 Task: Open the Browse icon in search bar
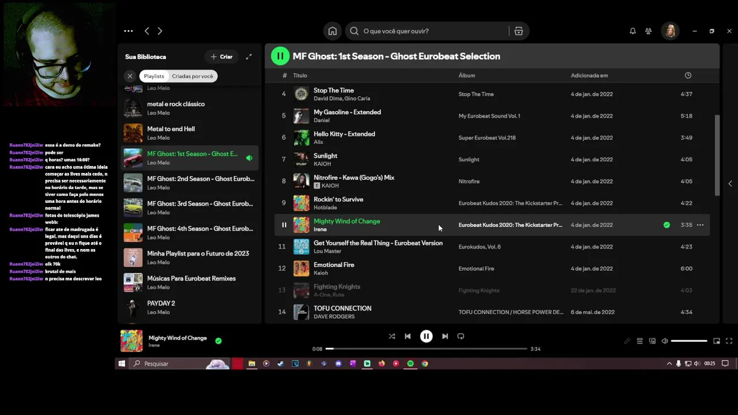point(518,31)
